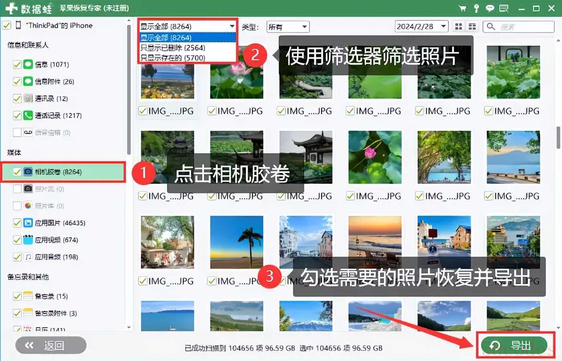
Task: Select 只显示存在的 (5700) option
Action: click(x=187, y=58)
